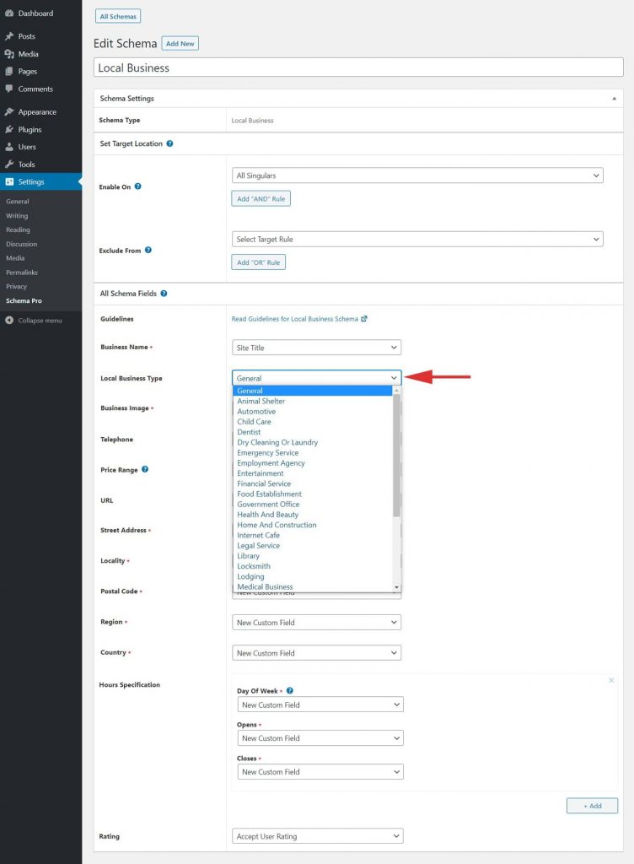This screenshot has width=634, height=864.
Task: Click the 'All Schemas' button
Action: tap(117, 16)
